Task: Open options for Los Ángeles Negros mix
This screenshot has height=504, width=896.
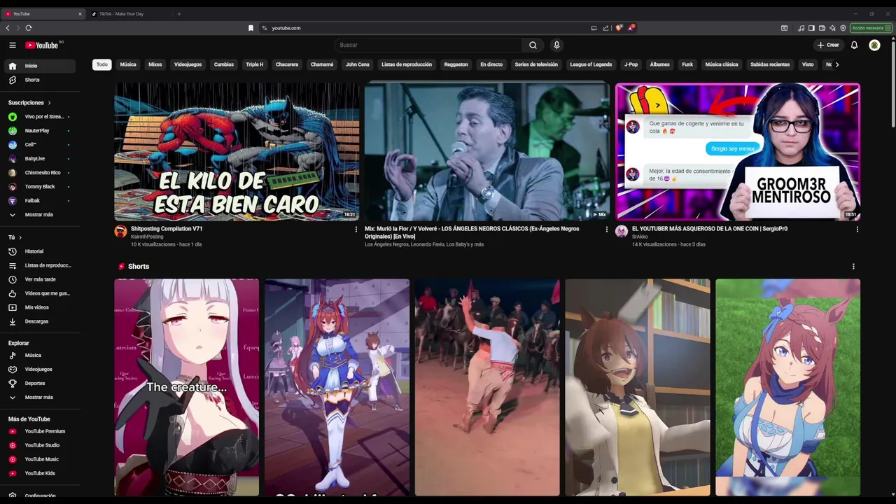Action: click(607, 229)
